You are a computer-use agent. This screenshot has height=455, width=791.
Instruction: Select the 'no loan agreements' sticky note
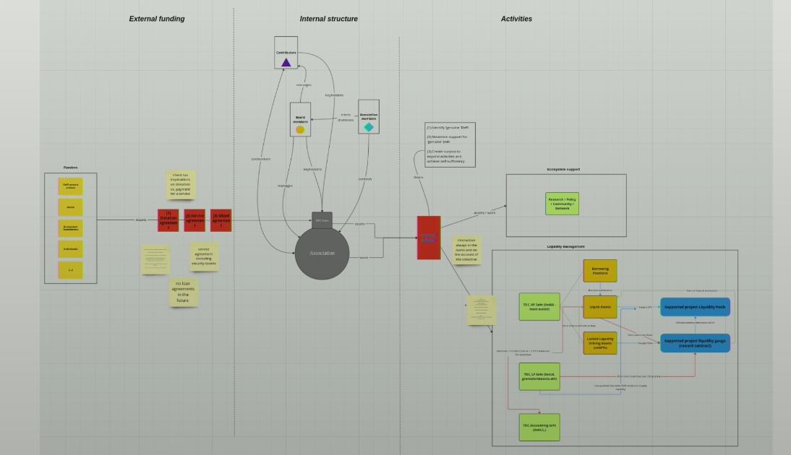click(183, 292)
